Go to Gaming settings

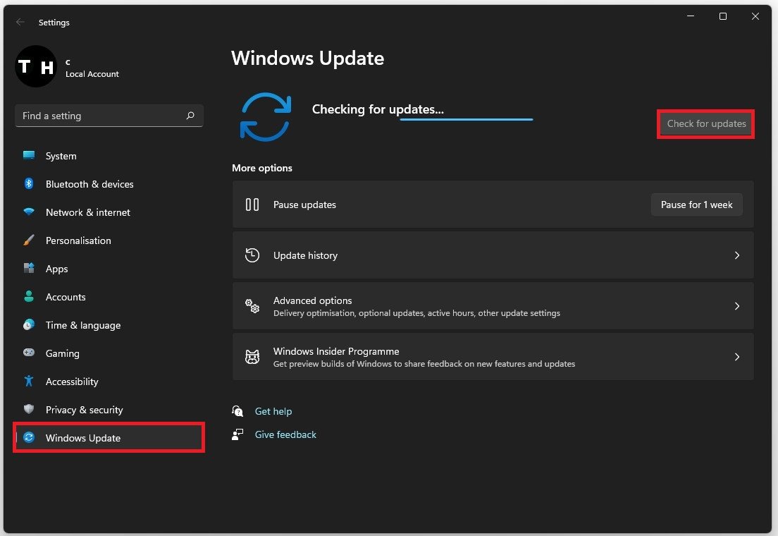pos(109,353)
